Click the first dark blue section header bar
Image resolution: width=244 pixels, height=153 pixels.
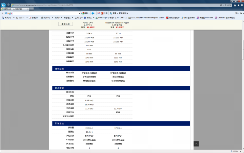coord(121,69)
